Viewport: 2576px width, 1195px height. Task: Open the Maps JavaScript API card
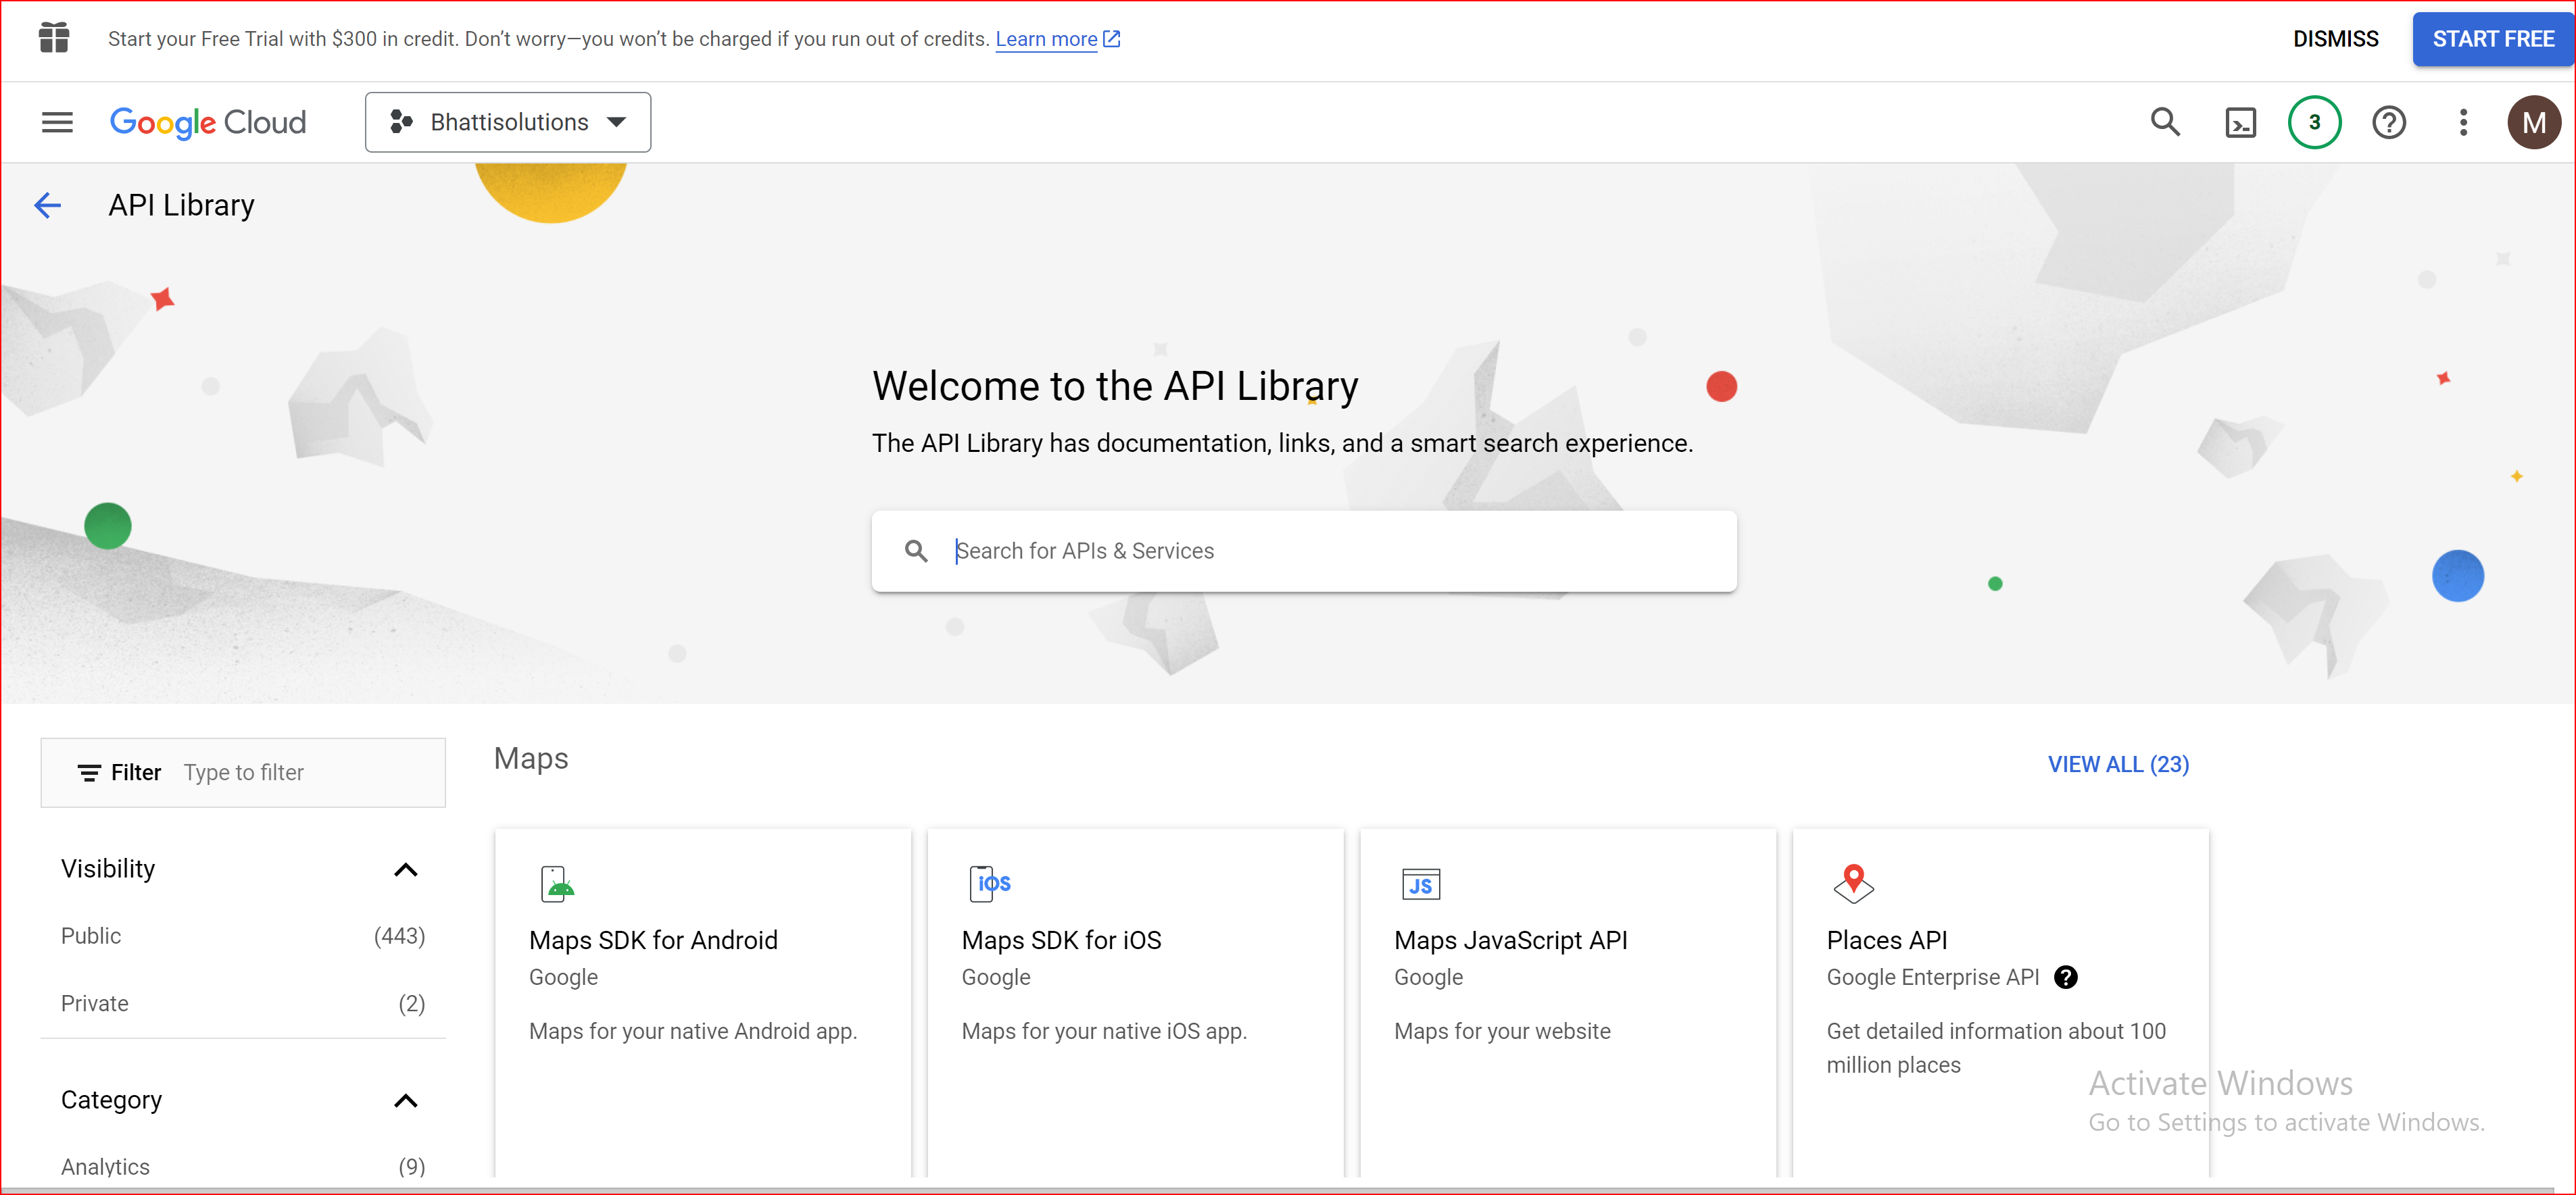coord(1568,1002)
